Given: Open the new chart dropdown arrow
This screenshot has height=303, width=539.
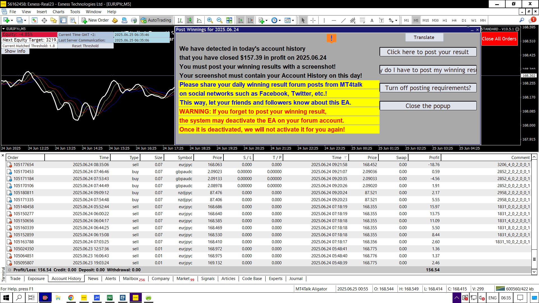Looking at the screenshot, I should tap(12, 20).
